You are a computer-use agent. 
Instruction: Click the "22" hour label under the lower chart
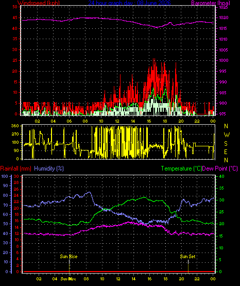[x=197, y=279]
